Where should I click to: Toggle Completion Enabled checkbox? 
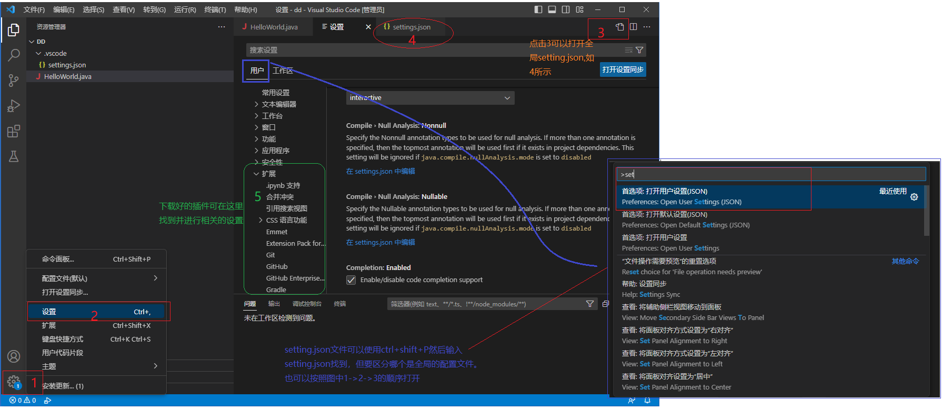point(351,280)
